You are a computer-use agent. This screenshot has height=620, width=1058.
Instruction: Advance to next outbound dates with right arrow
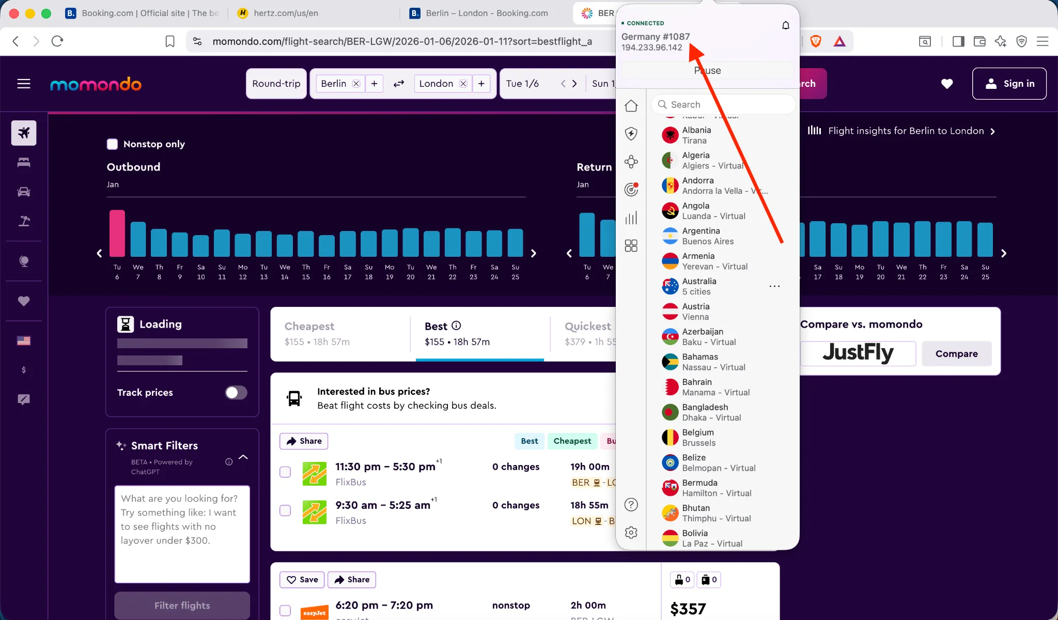point(534,253)
